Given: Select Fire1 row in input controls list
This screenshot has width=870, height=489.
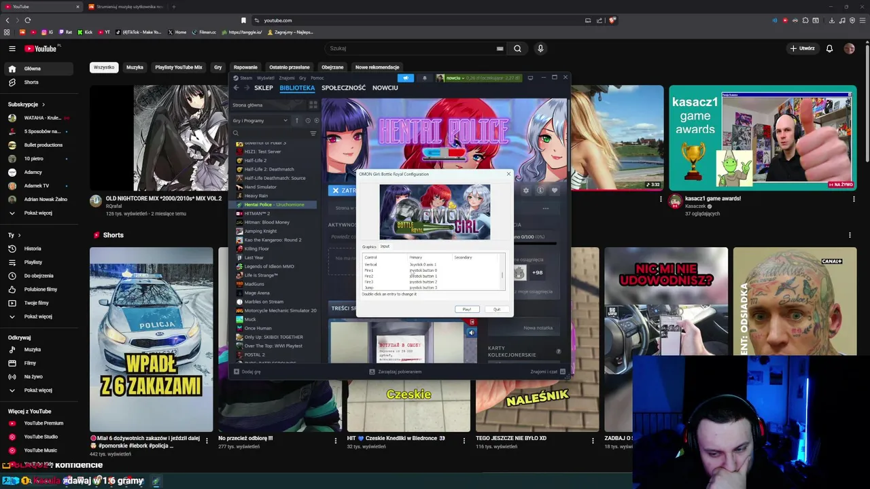Looking at the screenshot, I should point(432,270).
